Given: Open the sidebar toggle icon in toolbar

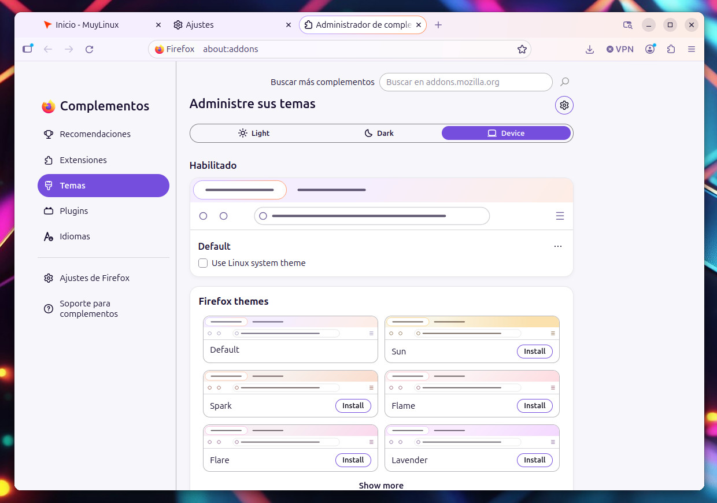Looking at the screenshot, I should [x=27, y=49].
